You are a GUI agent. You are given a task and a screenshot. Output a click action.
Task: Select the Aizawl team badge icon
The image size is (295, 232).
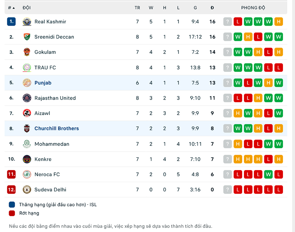27,113
